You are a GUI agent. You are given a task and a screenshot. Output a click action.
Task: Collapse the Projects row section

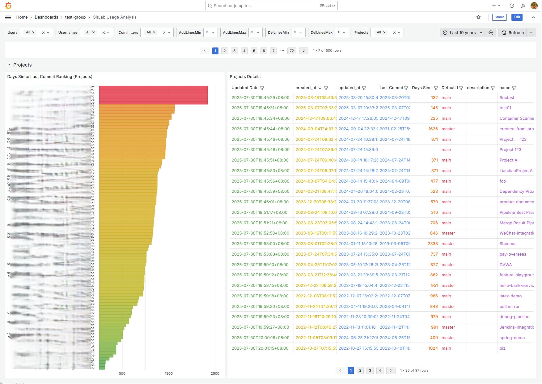(x=9, y=65)
